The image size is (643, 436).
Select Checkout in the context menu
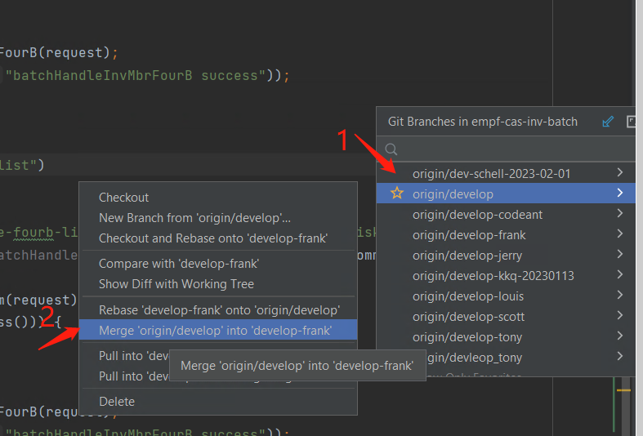pyautogui.click(x=218, y=197)
